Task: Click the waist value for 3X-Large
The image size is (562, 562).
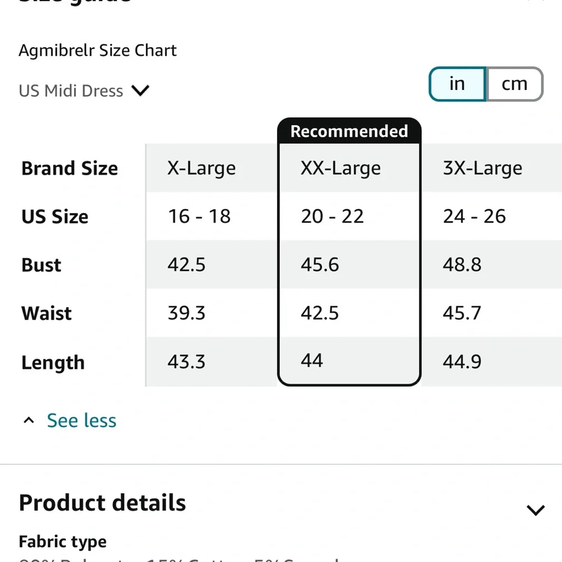Action: coord(462,313)
